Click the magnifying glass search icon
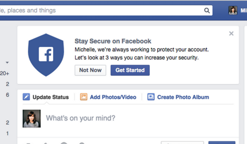Viewport: 247px width, 144px height. [x=207, y=11]
